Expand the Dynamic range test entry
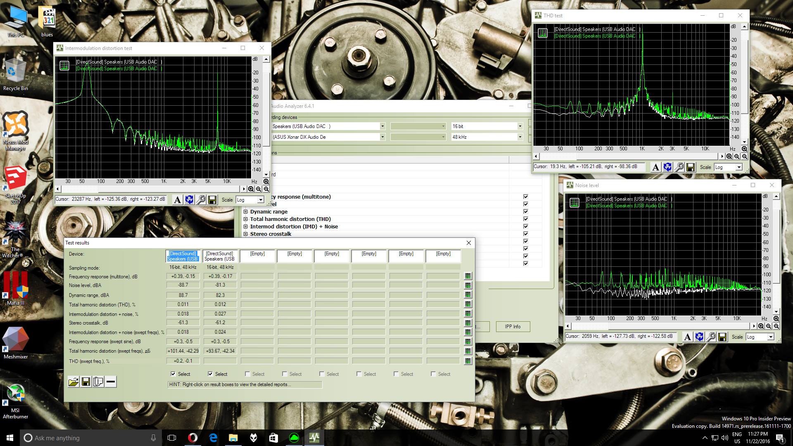793x446 pixels. point(245,212)
